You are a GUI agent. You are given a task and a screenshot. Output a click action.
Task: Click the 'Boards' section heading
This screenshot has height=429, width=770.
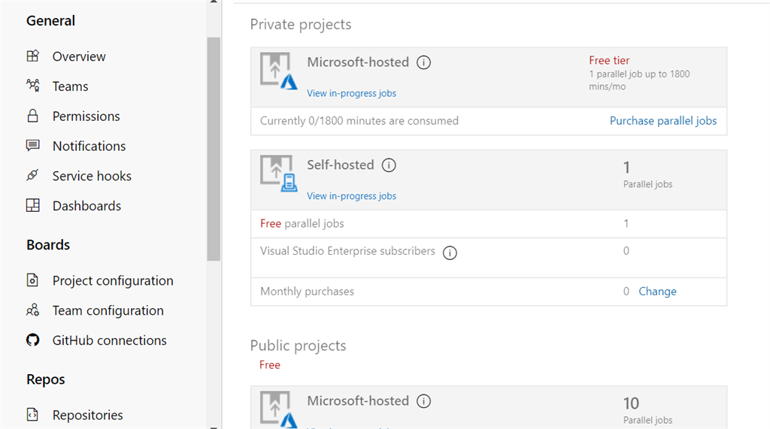pyautogui.click(x=48, y=244)
